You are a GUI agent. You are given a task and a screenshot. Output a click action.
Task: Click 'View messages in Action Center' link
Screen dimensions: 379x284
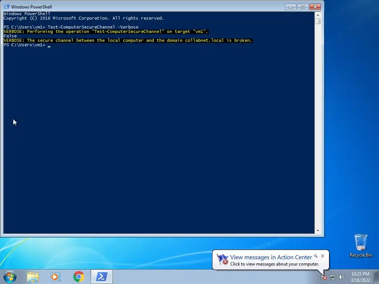tap(271, 257)
